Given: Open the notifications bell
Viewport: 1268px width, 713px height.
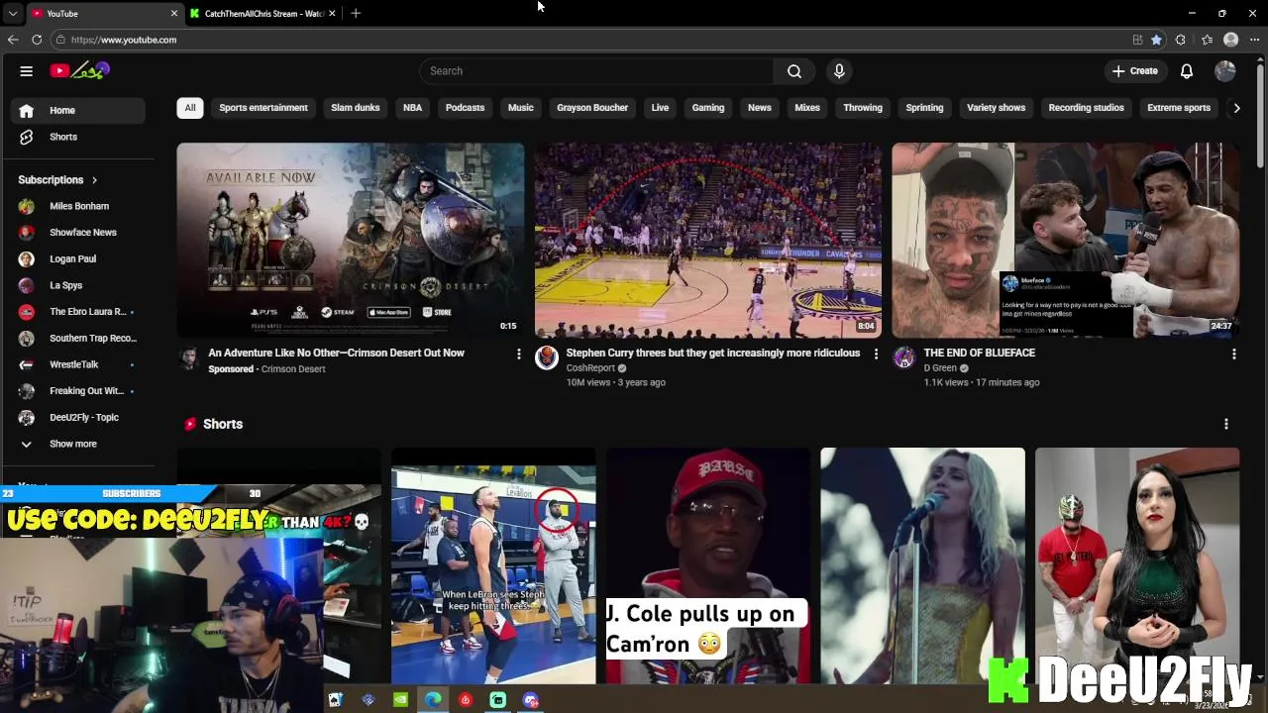Looking at the screenshot, I should pyautogui.click(x=1186, y=71).
